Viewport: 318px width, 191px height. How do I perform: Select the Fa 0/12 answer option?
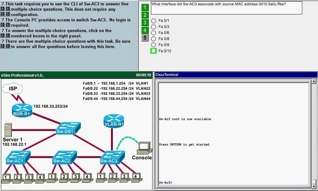click(153, 51)
